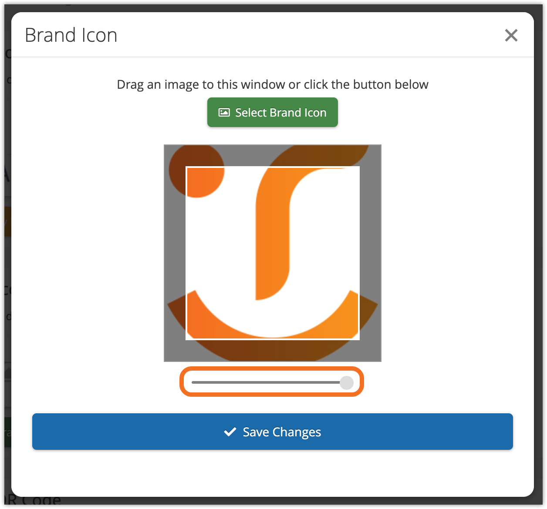Image resolution: width=547 pixels, height=509 pixels.
Task: Click the bottom-right corner of the crop box
Action: pyautogui.click(x=359, y=339)
